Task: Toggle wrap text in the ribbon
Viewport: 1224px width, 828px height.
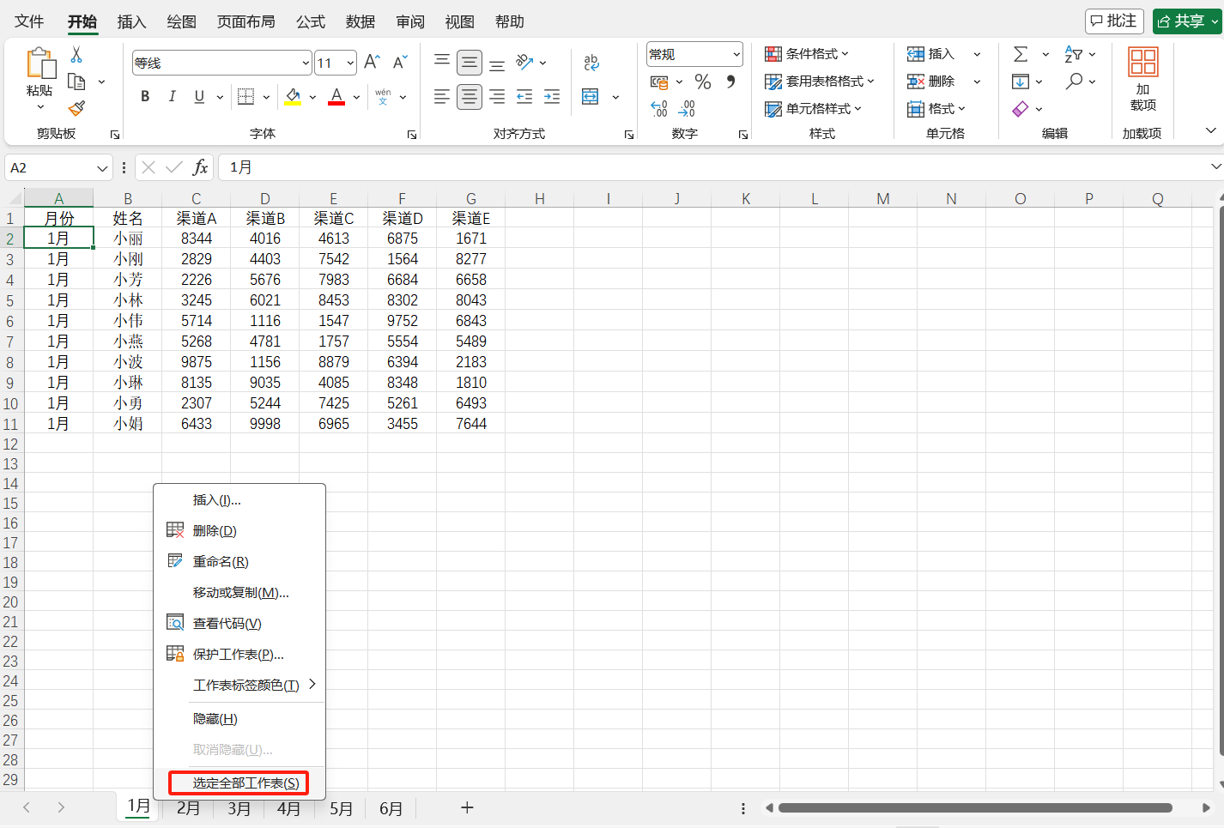Action: [591, 62]
